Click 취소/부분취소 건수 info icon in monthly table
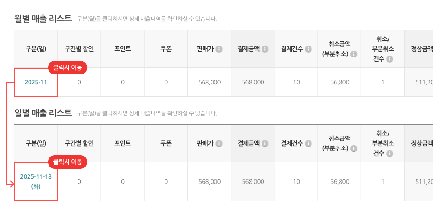This screenshot has height=213, width=447. pyautogui.click(x=389, y=59)
